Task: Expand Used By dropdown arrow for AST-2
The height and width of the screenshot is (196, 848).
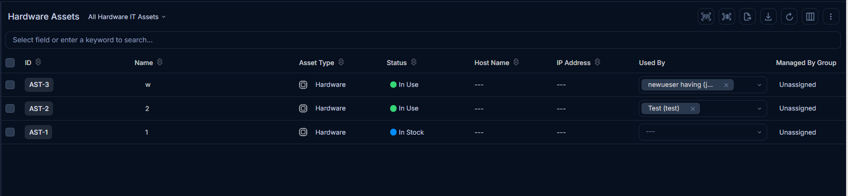Action: point(759,109)
